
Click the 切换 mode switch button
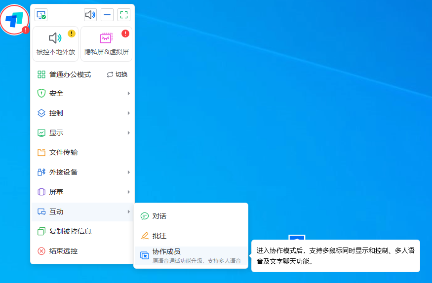118,74
